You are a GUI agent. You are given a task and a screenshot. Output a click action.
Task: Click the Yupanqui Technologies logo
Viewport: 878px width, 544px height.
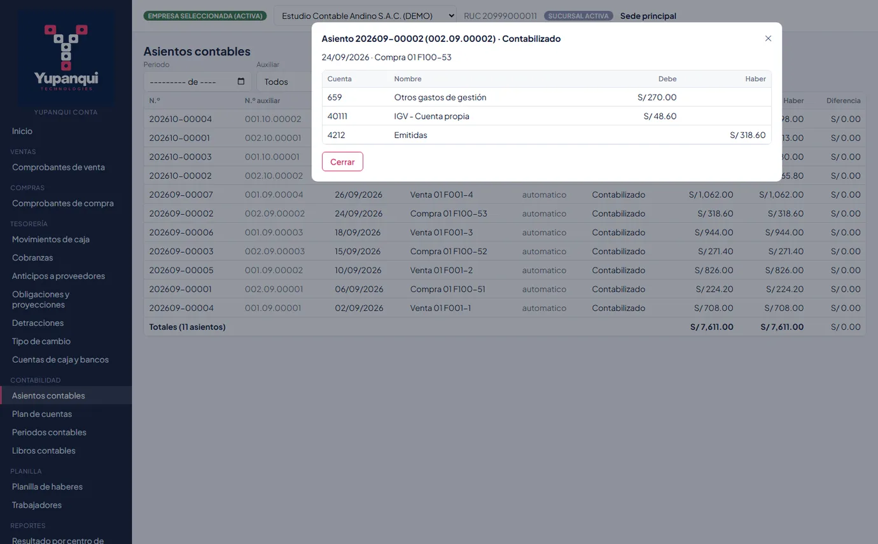coord(66,58)
